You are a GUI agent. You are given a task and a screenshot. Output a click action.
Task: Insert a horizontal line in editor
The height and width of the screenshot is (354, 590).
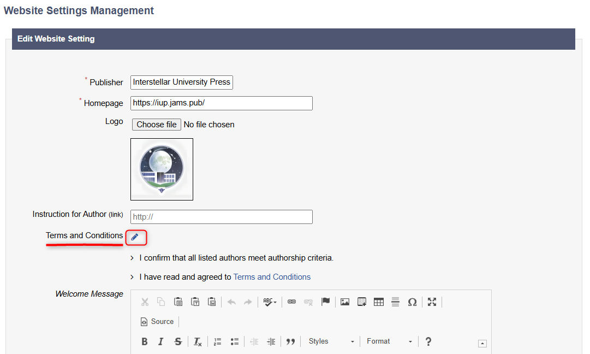395,302
